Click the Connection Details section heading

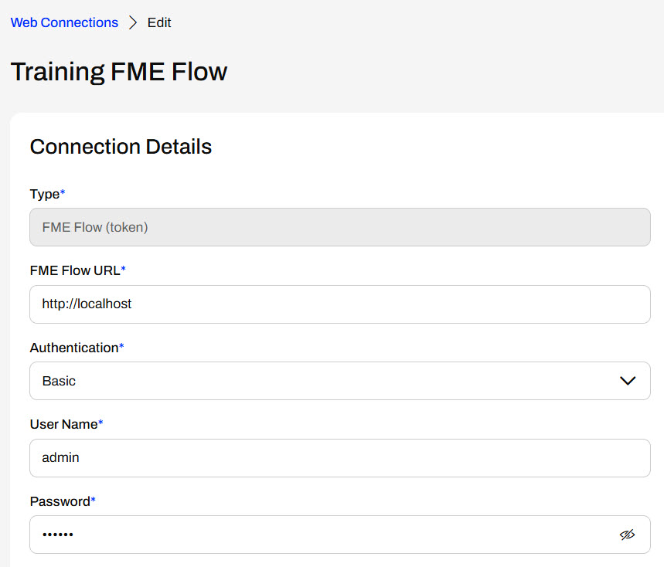coord(121,147)
